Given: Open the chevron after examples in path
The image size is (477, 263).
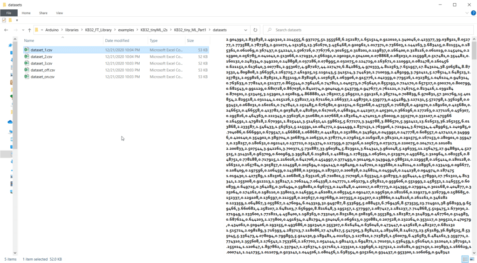Looking at the screenshot, I should pos(137,30).
